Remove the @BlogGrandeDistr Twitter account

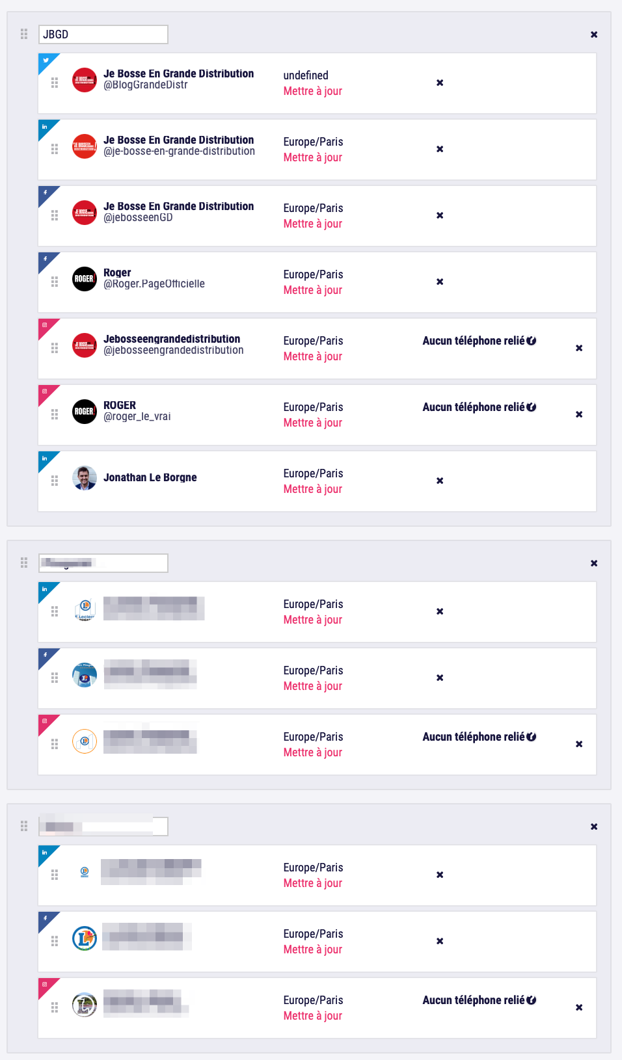click(x=440, y=83)
